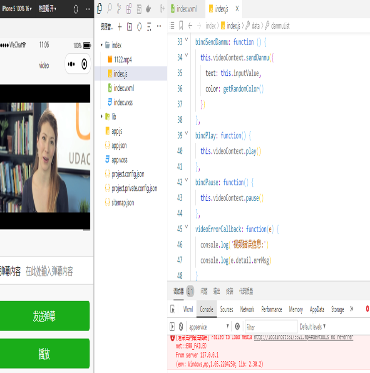
Task: Create a new file with the plus icon
Action: tap(120, 27)
